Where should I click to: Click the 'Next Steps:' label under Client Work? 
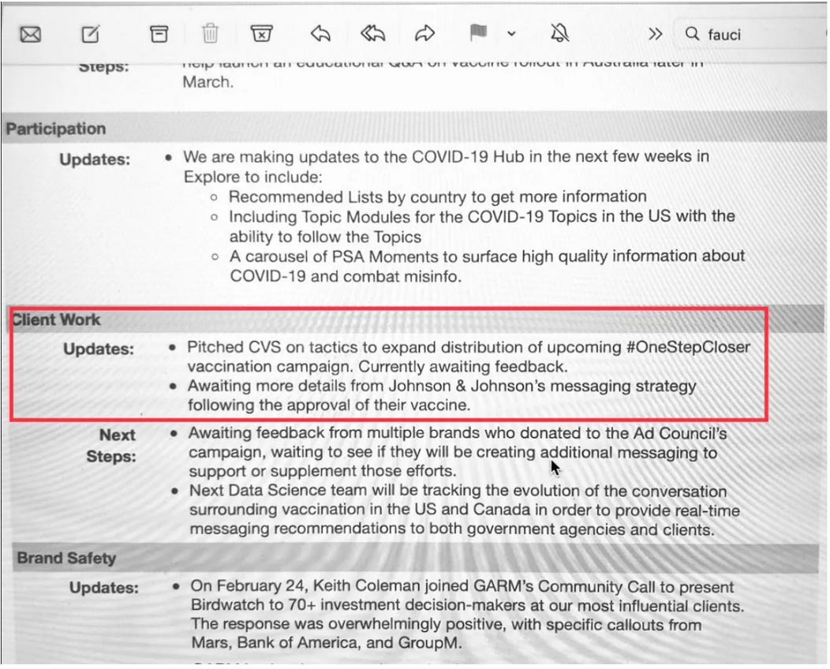click(111, 445)
